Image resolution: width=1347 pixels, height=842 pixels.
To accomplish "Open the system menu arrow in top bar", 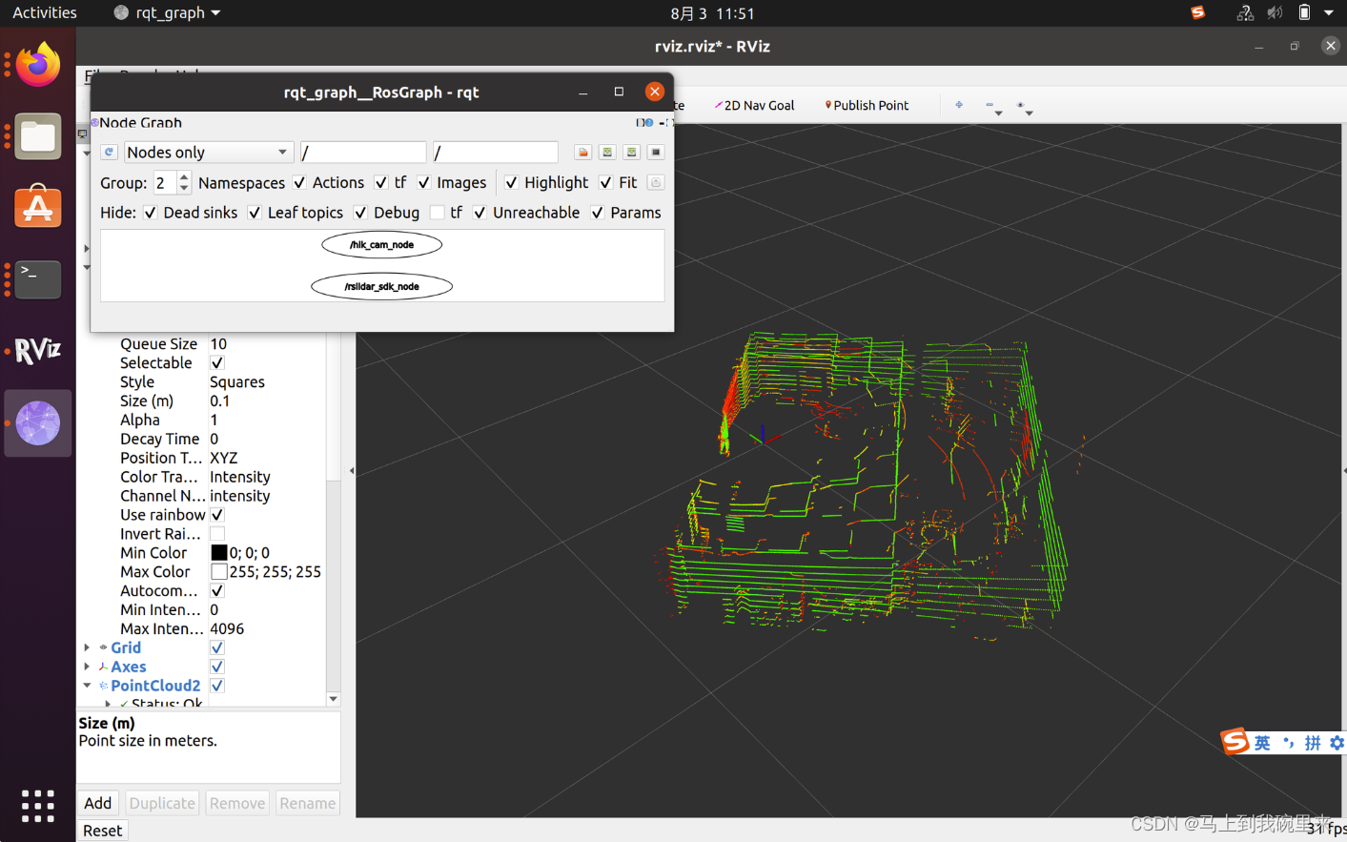I will (1329, 13).
